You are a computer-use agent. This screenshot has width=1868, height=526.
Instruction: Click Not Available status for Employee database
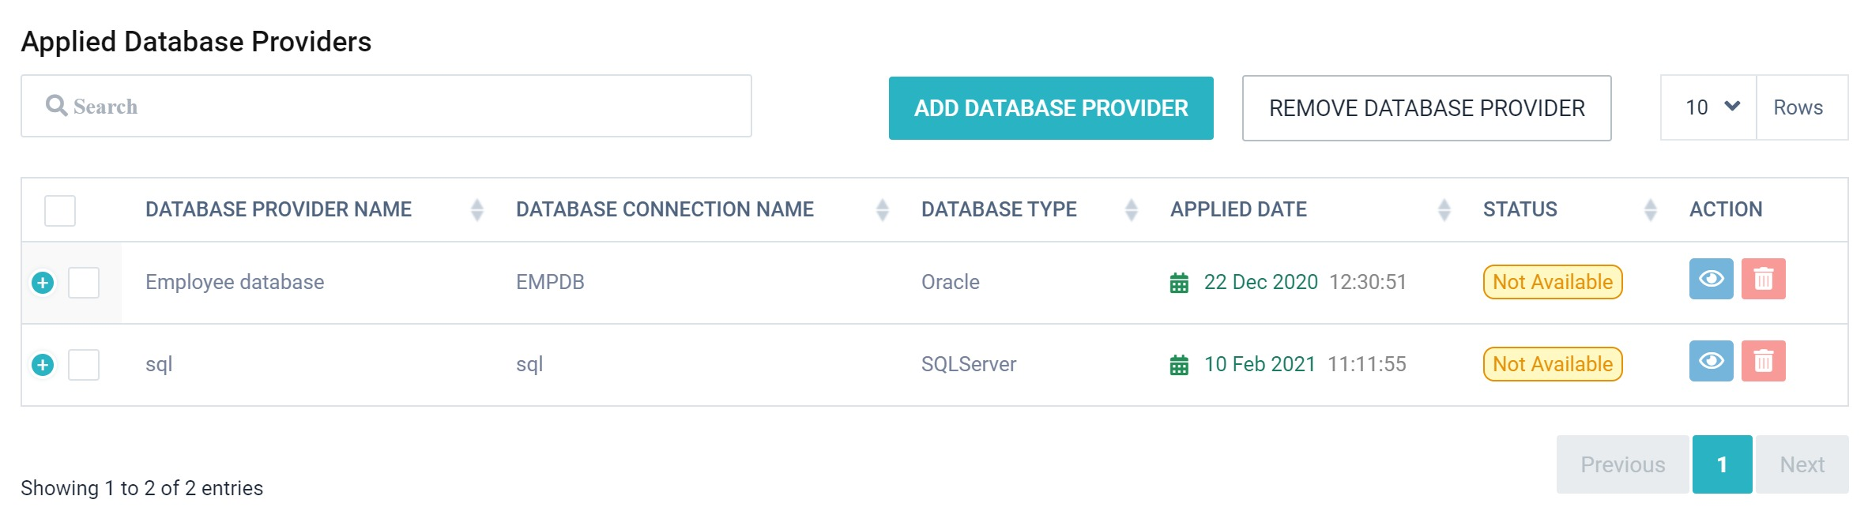tap(1553, 282)
